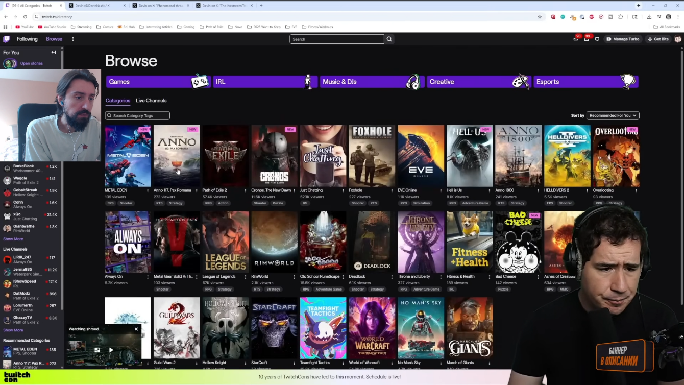Open options menu for League of Legends card

click(246, 277)
